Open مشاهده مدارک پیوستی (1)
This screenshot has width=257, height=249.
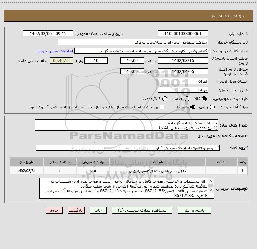click(x=142, y=210)
